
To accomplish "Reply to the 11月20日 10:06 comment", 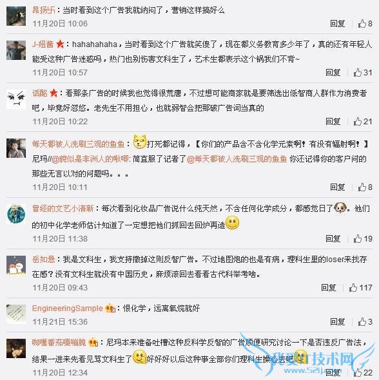I will (337, 23).
